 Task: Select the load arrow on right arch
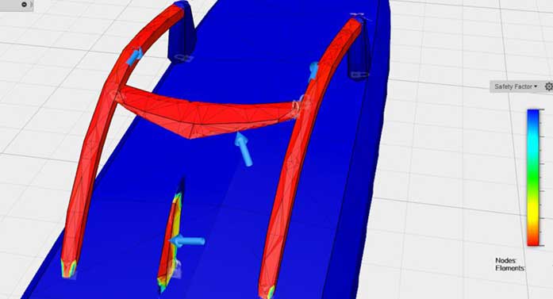tap(313, 71)
